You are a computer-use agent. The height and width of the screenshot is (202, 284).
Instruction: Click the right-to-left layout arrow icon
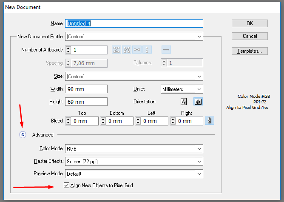coord(166,50)
